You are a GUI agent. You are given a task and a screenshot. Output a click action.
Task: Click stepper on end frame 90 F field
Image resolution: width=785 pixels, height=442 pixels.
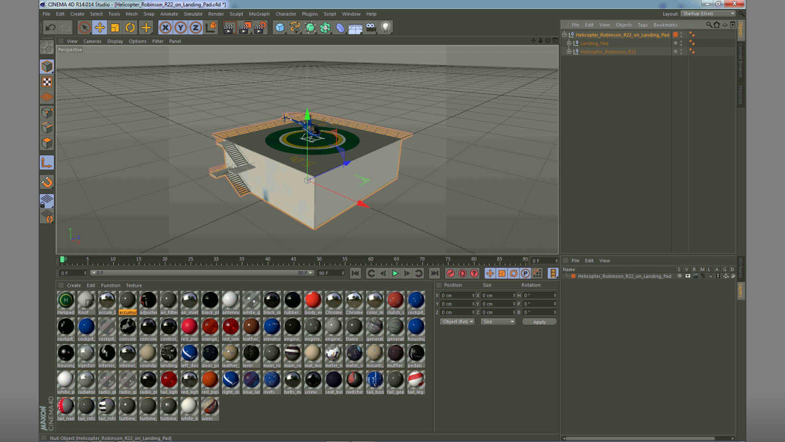click(343, 273)
